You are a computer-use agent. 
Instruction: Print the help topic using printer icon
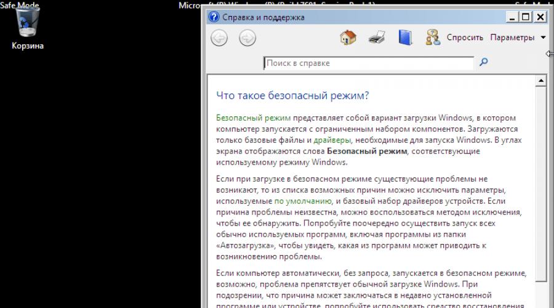tap(377, 37)
